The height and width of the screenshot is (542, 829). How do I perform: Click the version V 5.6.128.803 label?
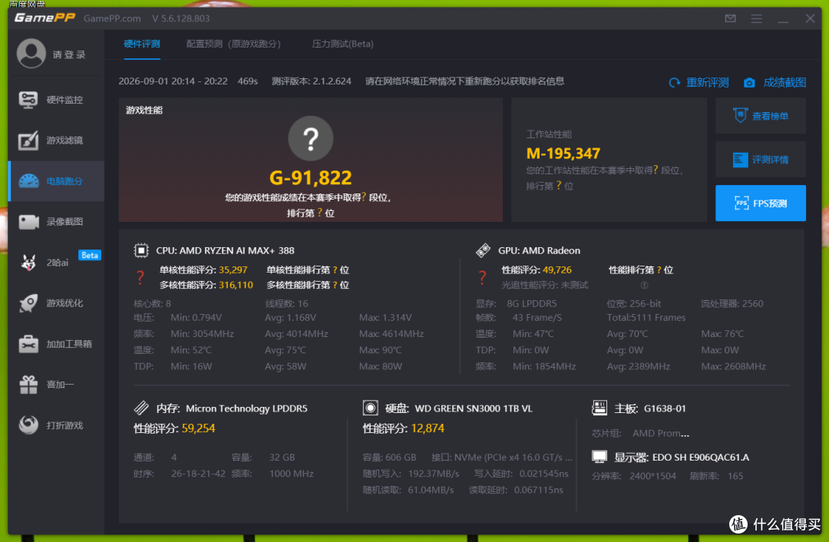tap(181, 18)
